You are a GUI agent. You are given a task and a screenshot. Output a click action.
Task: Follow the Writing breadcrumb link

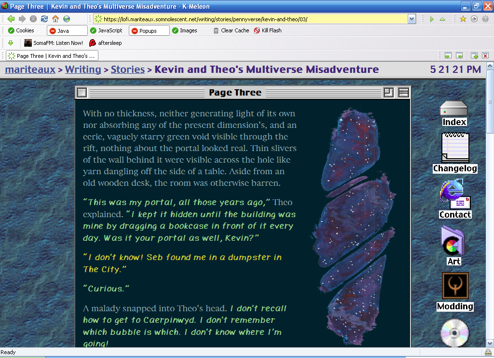tap(83, 69)
